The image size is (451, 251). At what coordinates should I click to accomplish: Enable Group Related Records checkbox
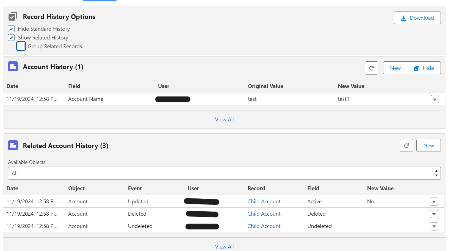point(21,46)
